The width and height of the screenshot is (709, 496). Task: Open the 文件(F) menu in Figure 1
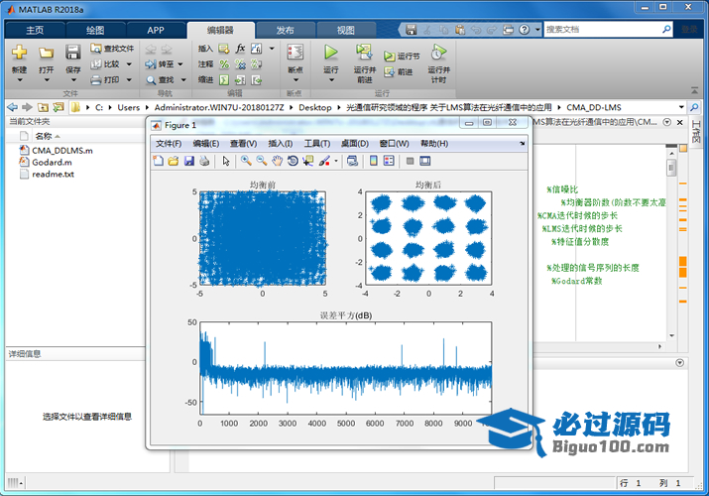point(169,143)
